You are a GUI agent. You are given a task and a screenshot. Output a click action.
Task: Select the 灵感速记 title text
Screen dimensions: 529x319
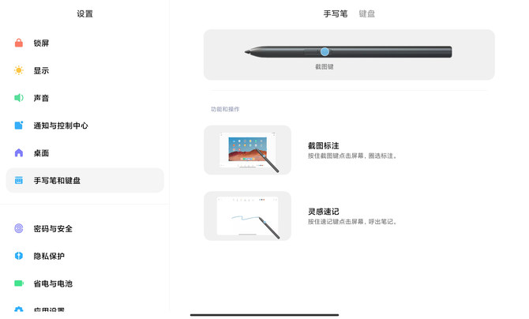323,212
